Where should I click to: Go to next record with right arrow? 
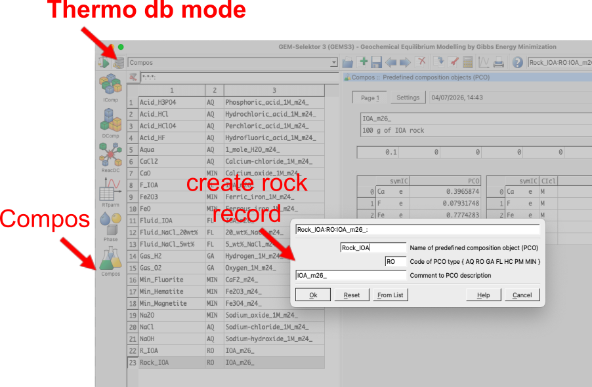tap(405, 62)
